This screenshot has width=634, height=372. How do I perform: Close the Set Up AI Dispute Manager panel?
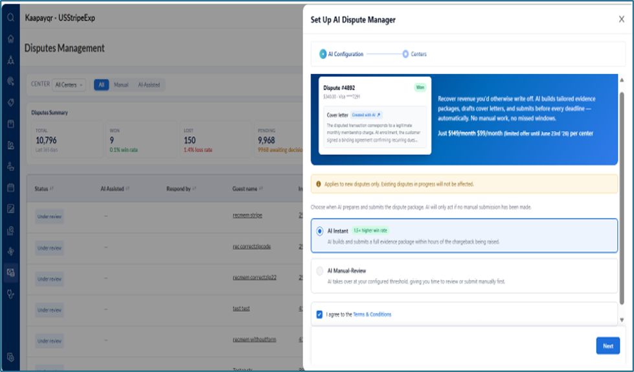point(622,19)
